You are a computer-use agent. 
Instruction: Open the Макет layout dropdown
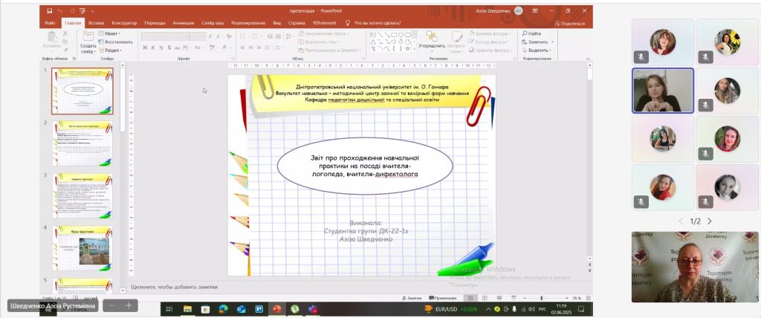pos(109,33)
